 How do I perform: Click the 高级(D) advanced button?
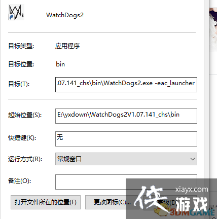click(x=167, y=202)
